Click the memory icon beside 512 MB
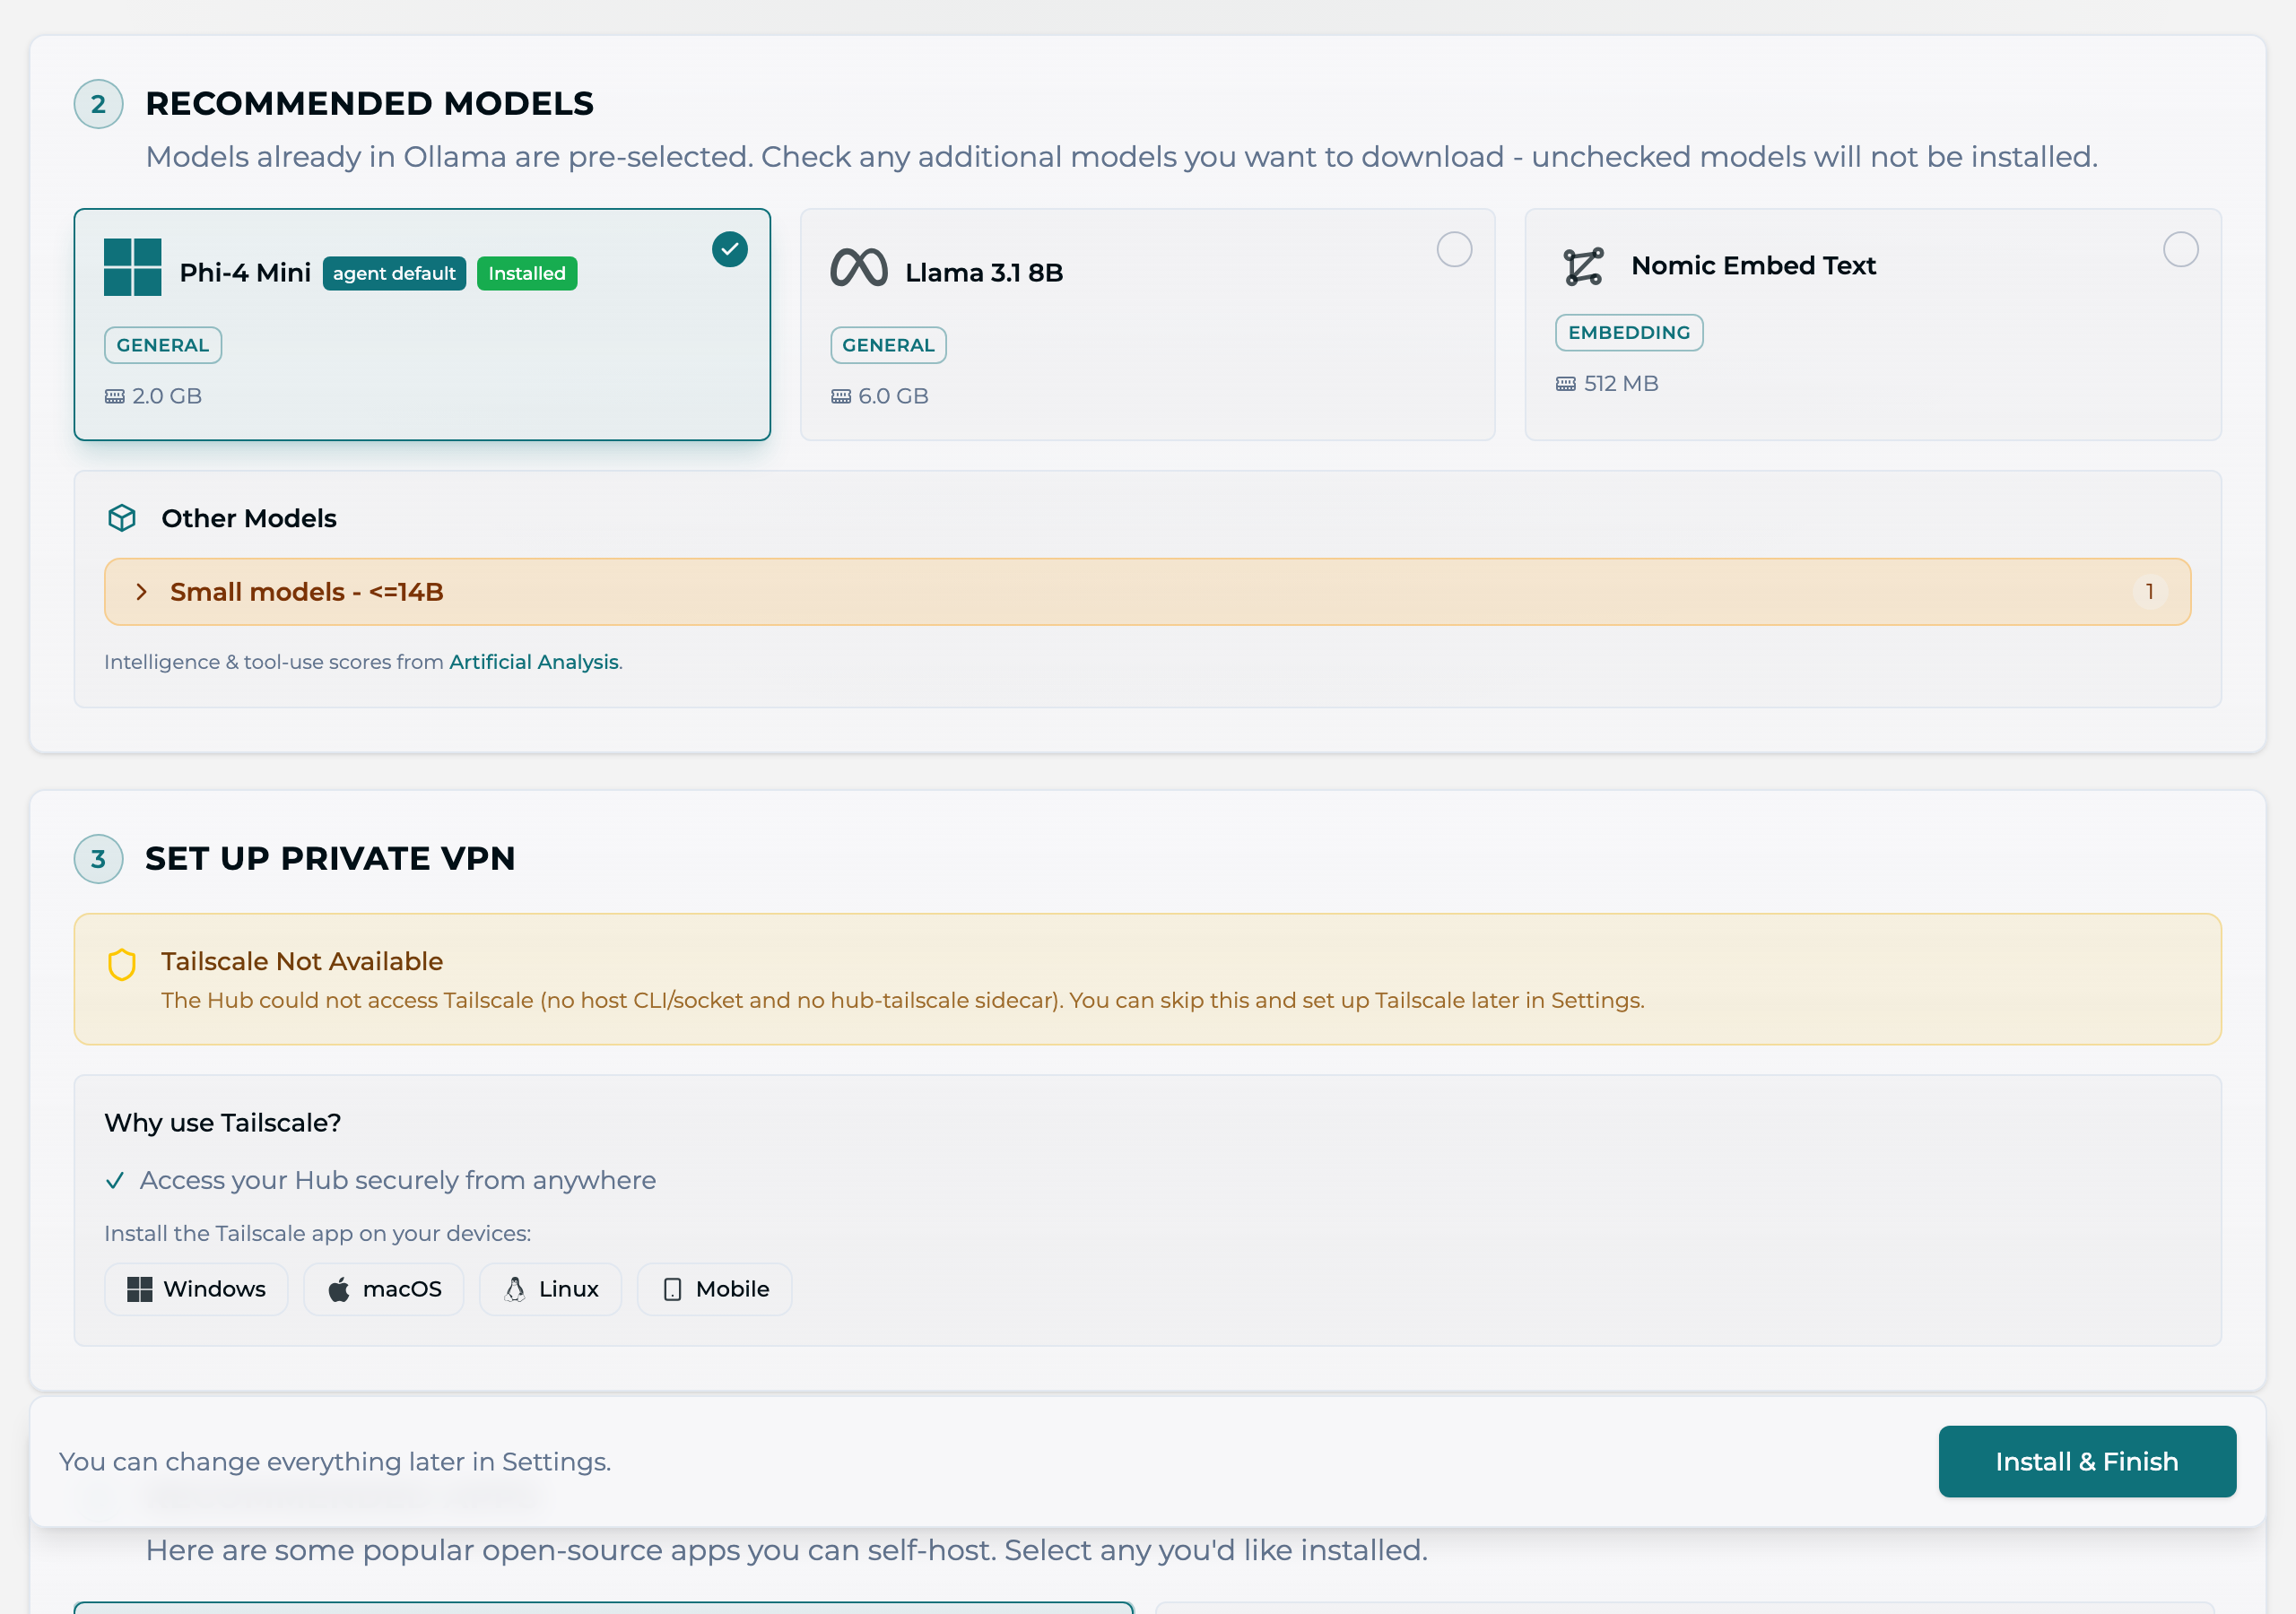Viewport: 2296px width, 1614px height. click(1566, 384)
